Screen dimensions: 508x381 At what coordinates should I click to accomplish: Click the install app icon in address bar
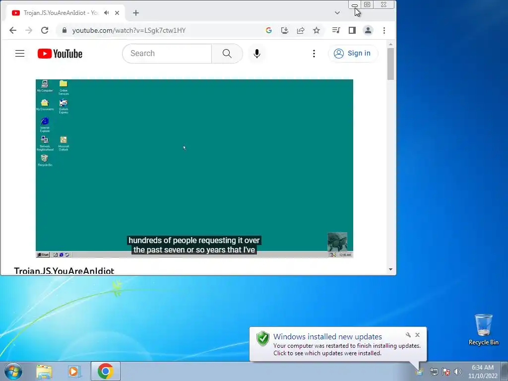click(x=285, y=30)
